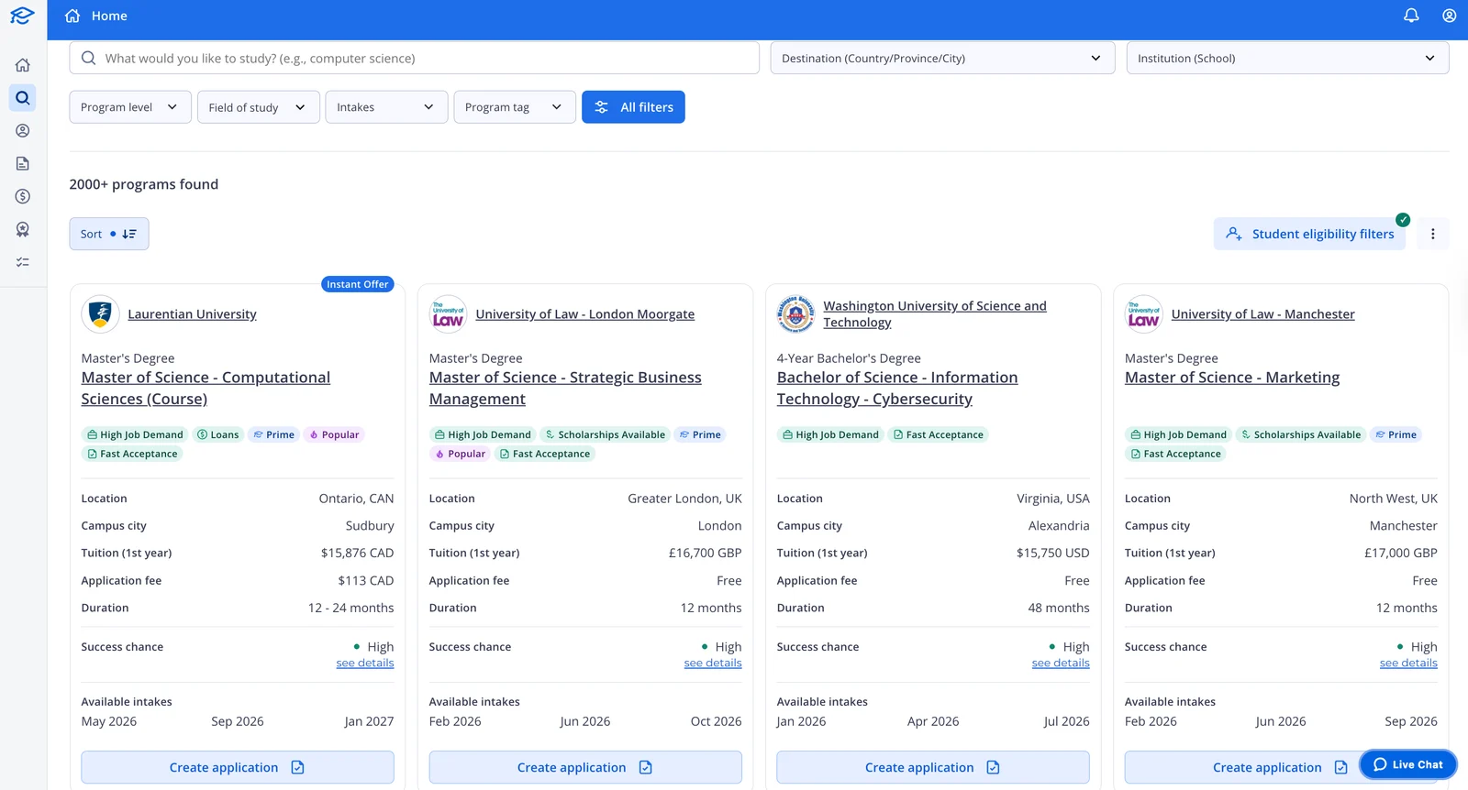Open the All filters panel
The width and height of the screenshot is (1468, 790).
tap(633, 107)
